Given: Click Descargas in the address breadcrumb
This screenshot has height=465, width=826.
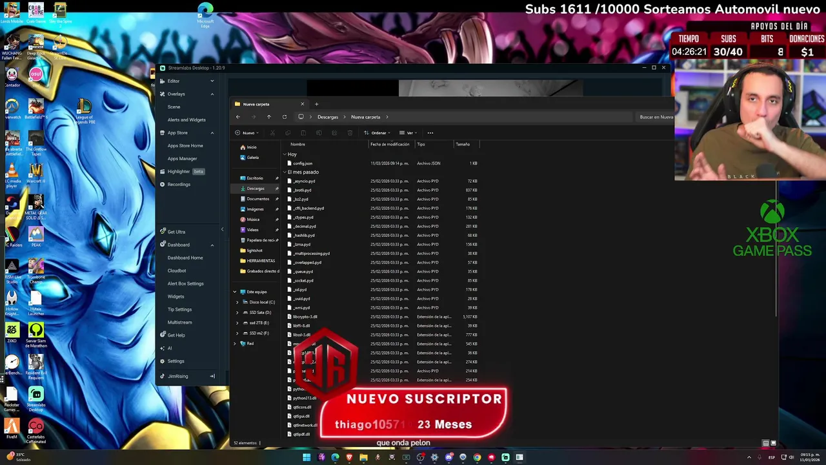Looking at the screenshot, I should (x=328, y=117).
